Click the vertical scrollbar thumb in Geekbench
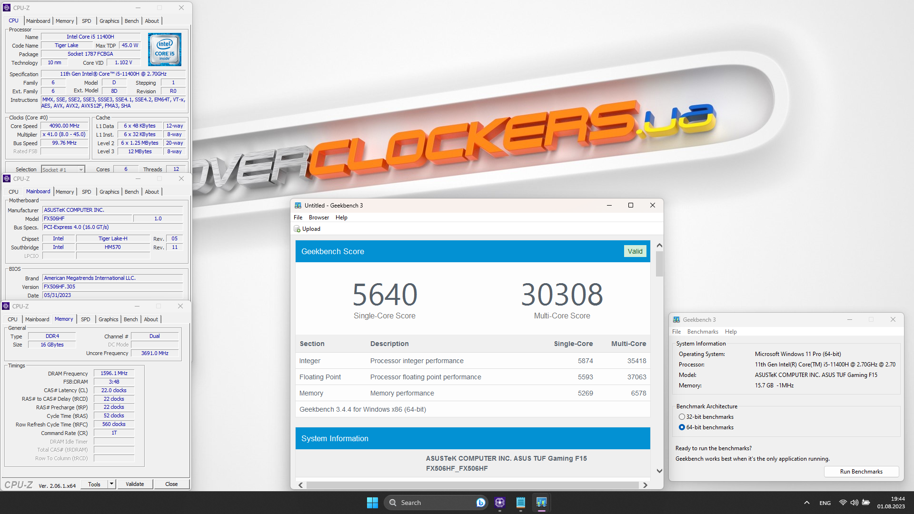914x514 pixels. (659, 264)
